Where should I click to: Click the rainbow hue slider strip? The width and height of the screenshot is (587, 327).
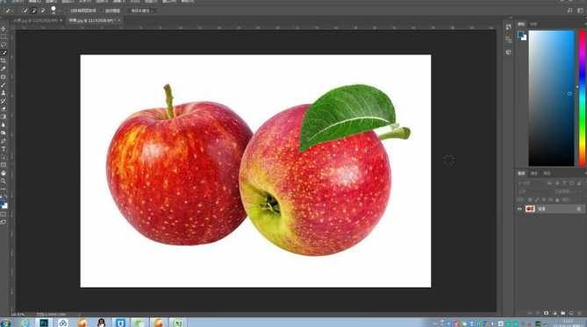point(582,98)
